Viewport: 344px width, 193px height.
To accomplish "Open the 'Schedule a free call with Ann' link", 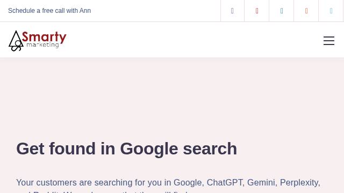I will tap(49, 11).
